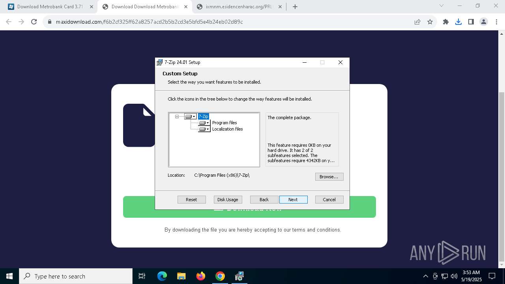Switch to the ixmnm.esidencenharac.org tab
Viewport: 505px width, 284px height.
pyautogui.click(x=239, y=7)
